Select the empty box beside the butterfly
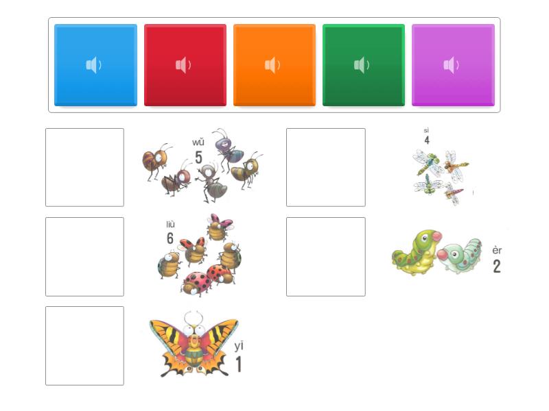Viewport: 549px width, 411px height. pos(84,346)
